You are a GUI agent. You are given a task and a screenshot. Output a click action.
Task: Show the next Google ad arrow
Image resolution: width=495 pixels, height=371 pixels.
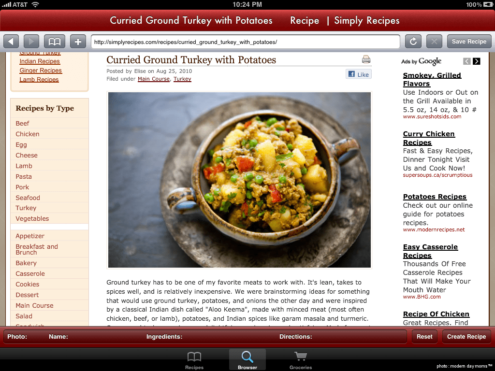(x=476, y=61)
